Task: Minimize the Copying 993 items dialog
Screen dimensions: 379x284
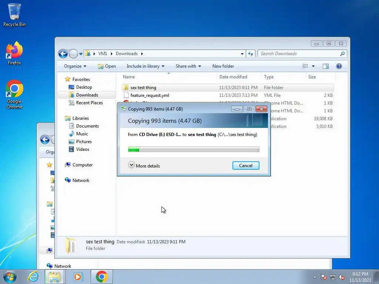Action: 237,109
